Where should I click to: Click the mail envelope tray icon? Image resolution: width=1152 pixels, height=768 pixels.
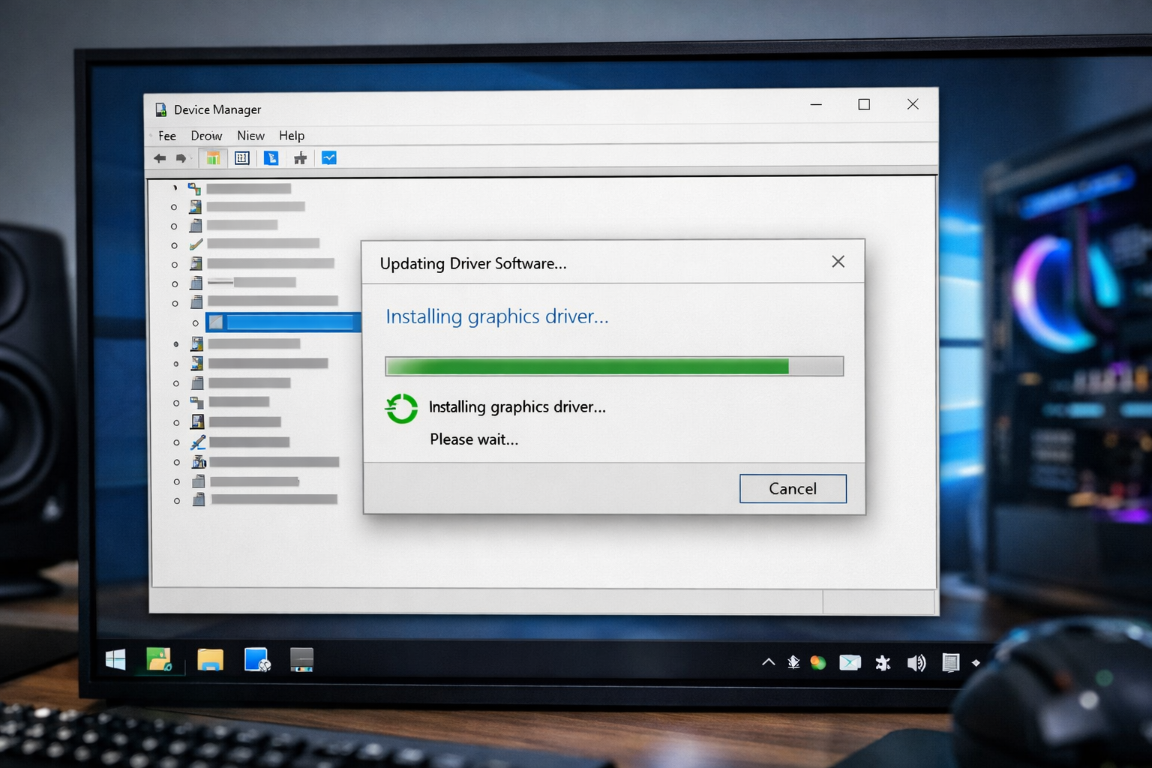point(850,662)
